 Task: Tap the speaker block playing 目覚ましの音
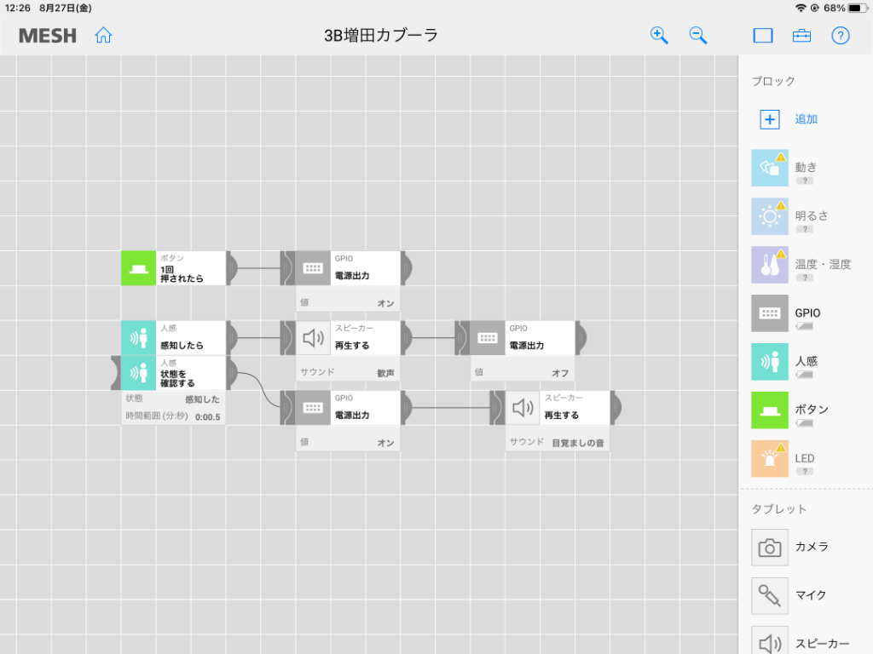[x=558, y=408]
